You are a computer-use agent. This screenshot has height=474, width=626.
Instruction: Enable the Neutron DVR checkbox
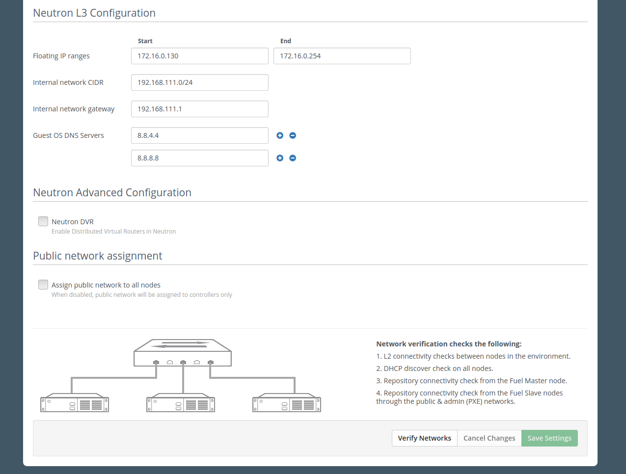coord(43,221)
